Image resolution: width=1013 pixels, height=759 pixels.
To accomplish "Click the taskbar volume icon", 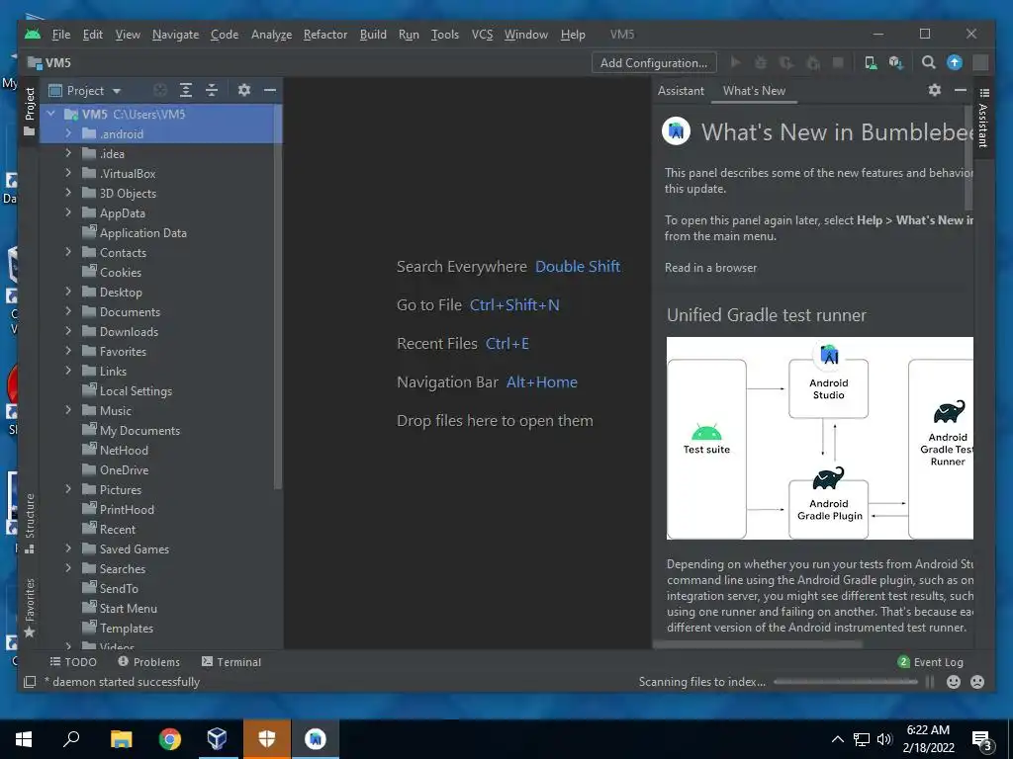I will 883,739.
